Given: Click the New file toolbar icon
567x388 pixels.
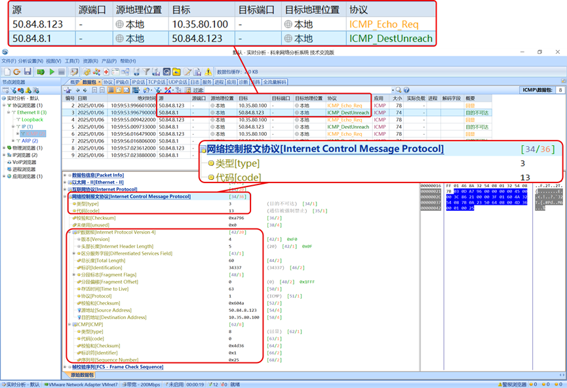Looking at the screenshot, I should click(7, 72).
